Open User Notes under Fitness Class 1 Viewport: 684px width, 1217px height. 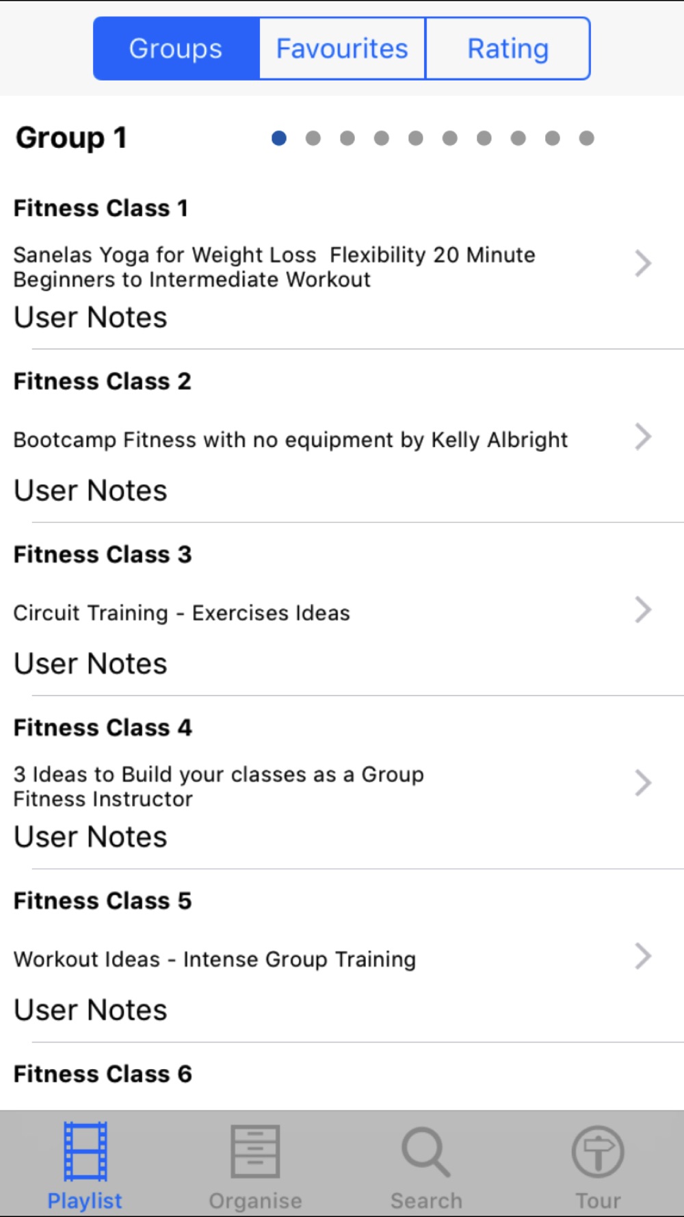90,318
